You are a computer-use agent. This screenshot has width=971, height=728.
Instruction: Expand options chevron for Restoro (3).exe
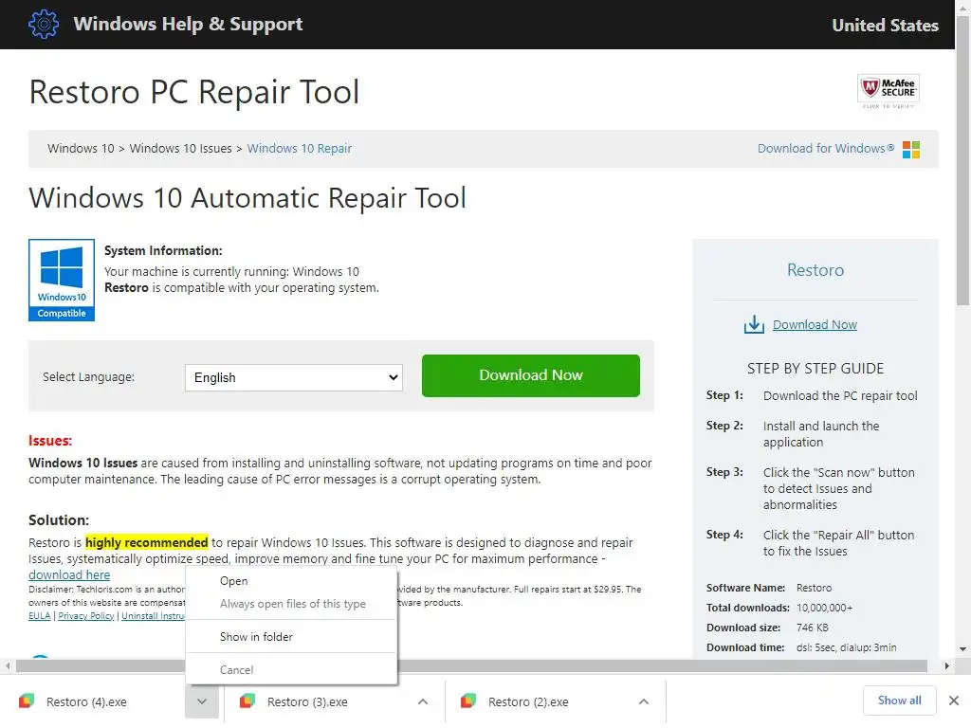pyautogui.click(x=423, y=701)
